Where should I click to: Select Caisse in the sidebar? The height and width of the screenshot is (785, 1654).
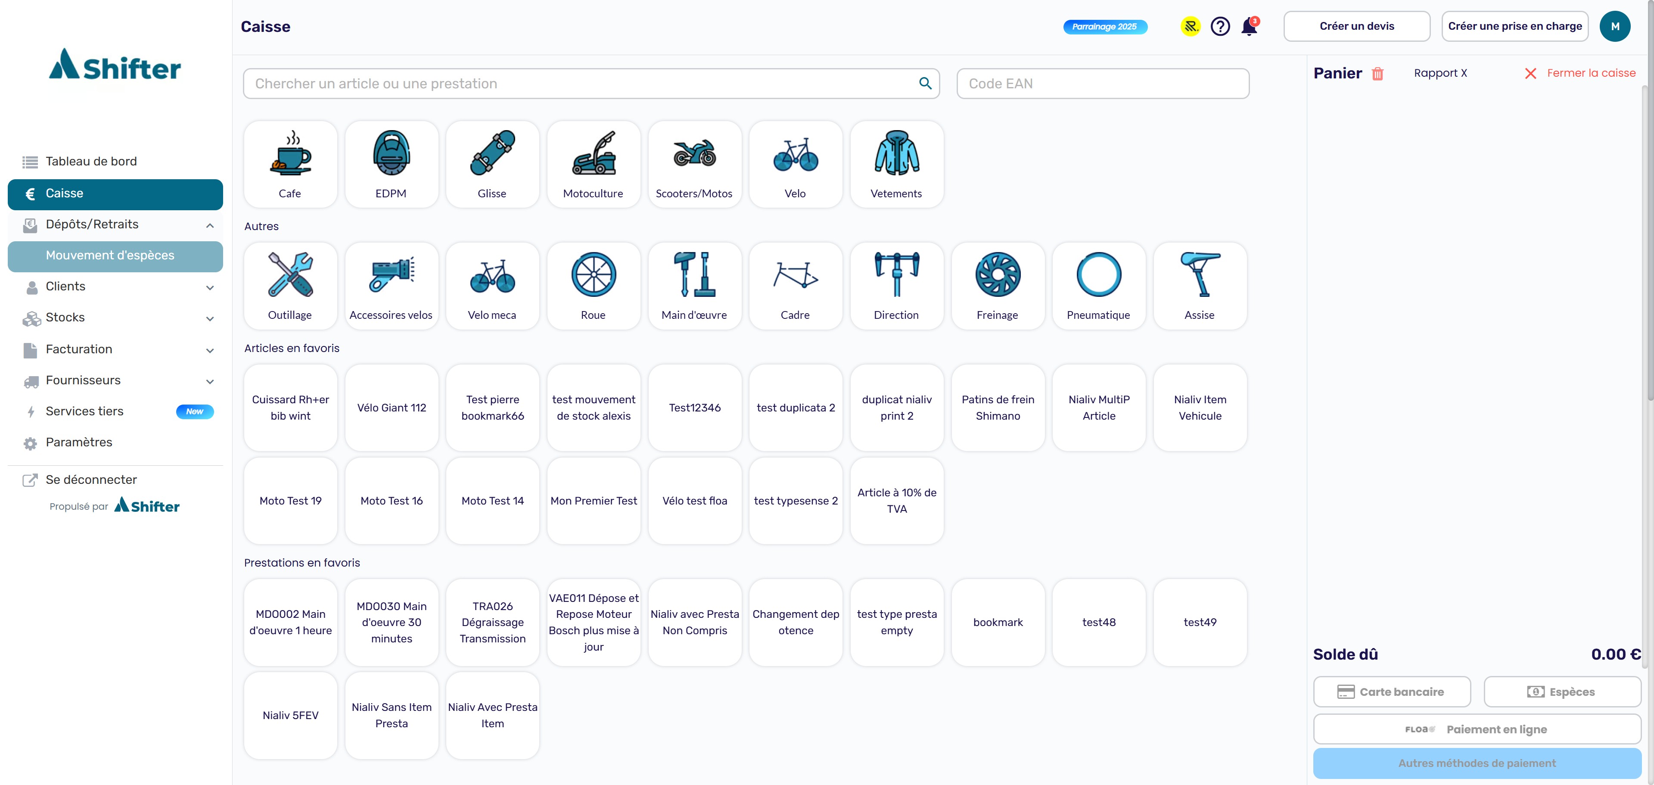pyautogui.click(x=115, y=194)
